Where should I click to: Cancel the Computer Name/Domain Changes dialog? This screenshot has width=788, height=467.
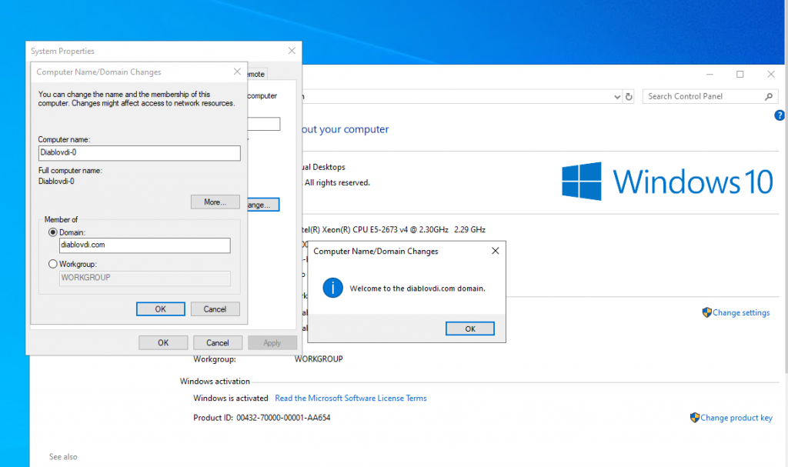[215, 309]
